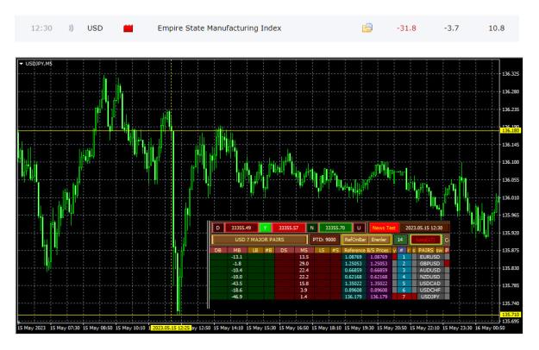Click the Empire State Manufacturing Index title
Viewport: 539px width, 350px height.
click(219, 28)
